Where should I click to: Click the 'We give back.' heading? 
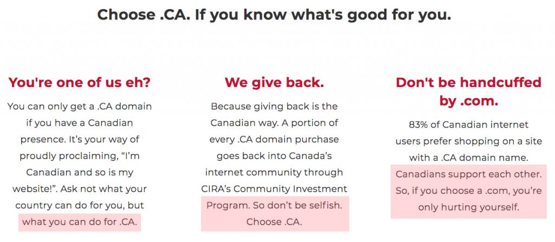274,83
